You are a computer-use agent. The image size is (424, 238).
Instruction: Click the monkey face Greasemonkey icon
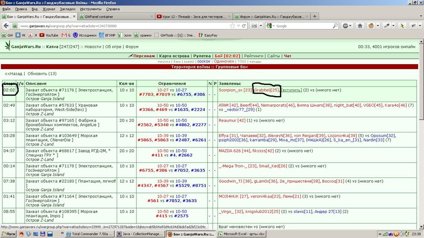(x=371, y=26)
